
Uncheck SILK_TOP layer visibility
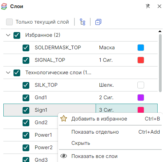click(26, 85)
